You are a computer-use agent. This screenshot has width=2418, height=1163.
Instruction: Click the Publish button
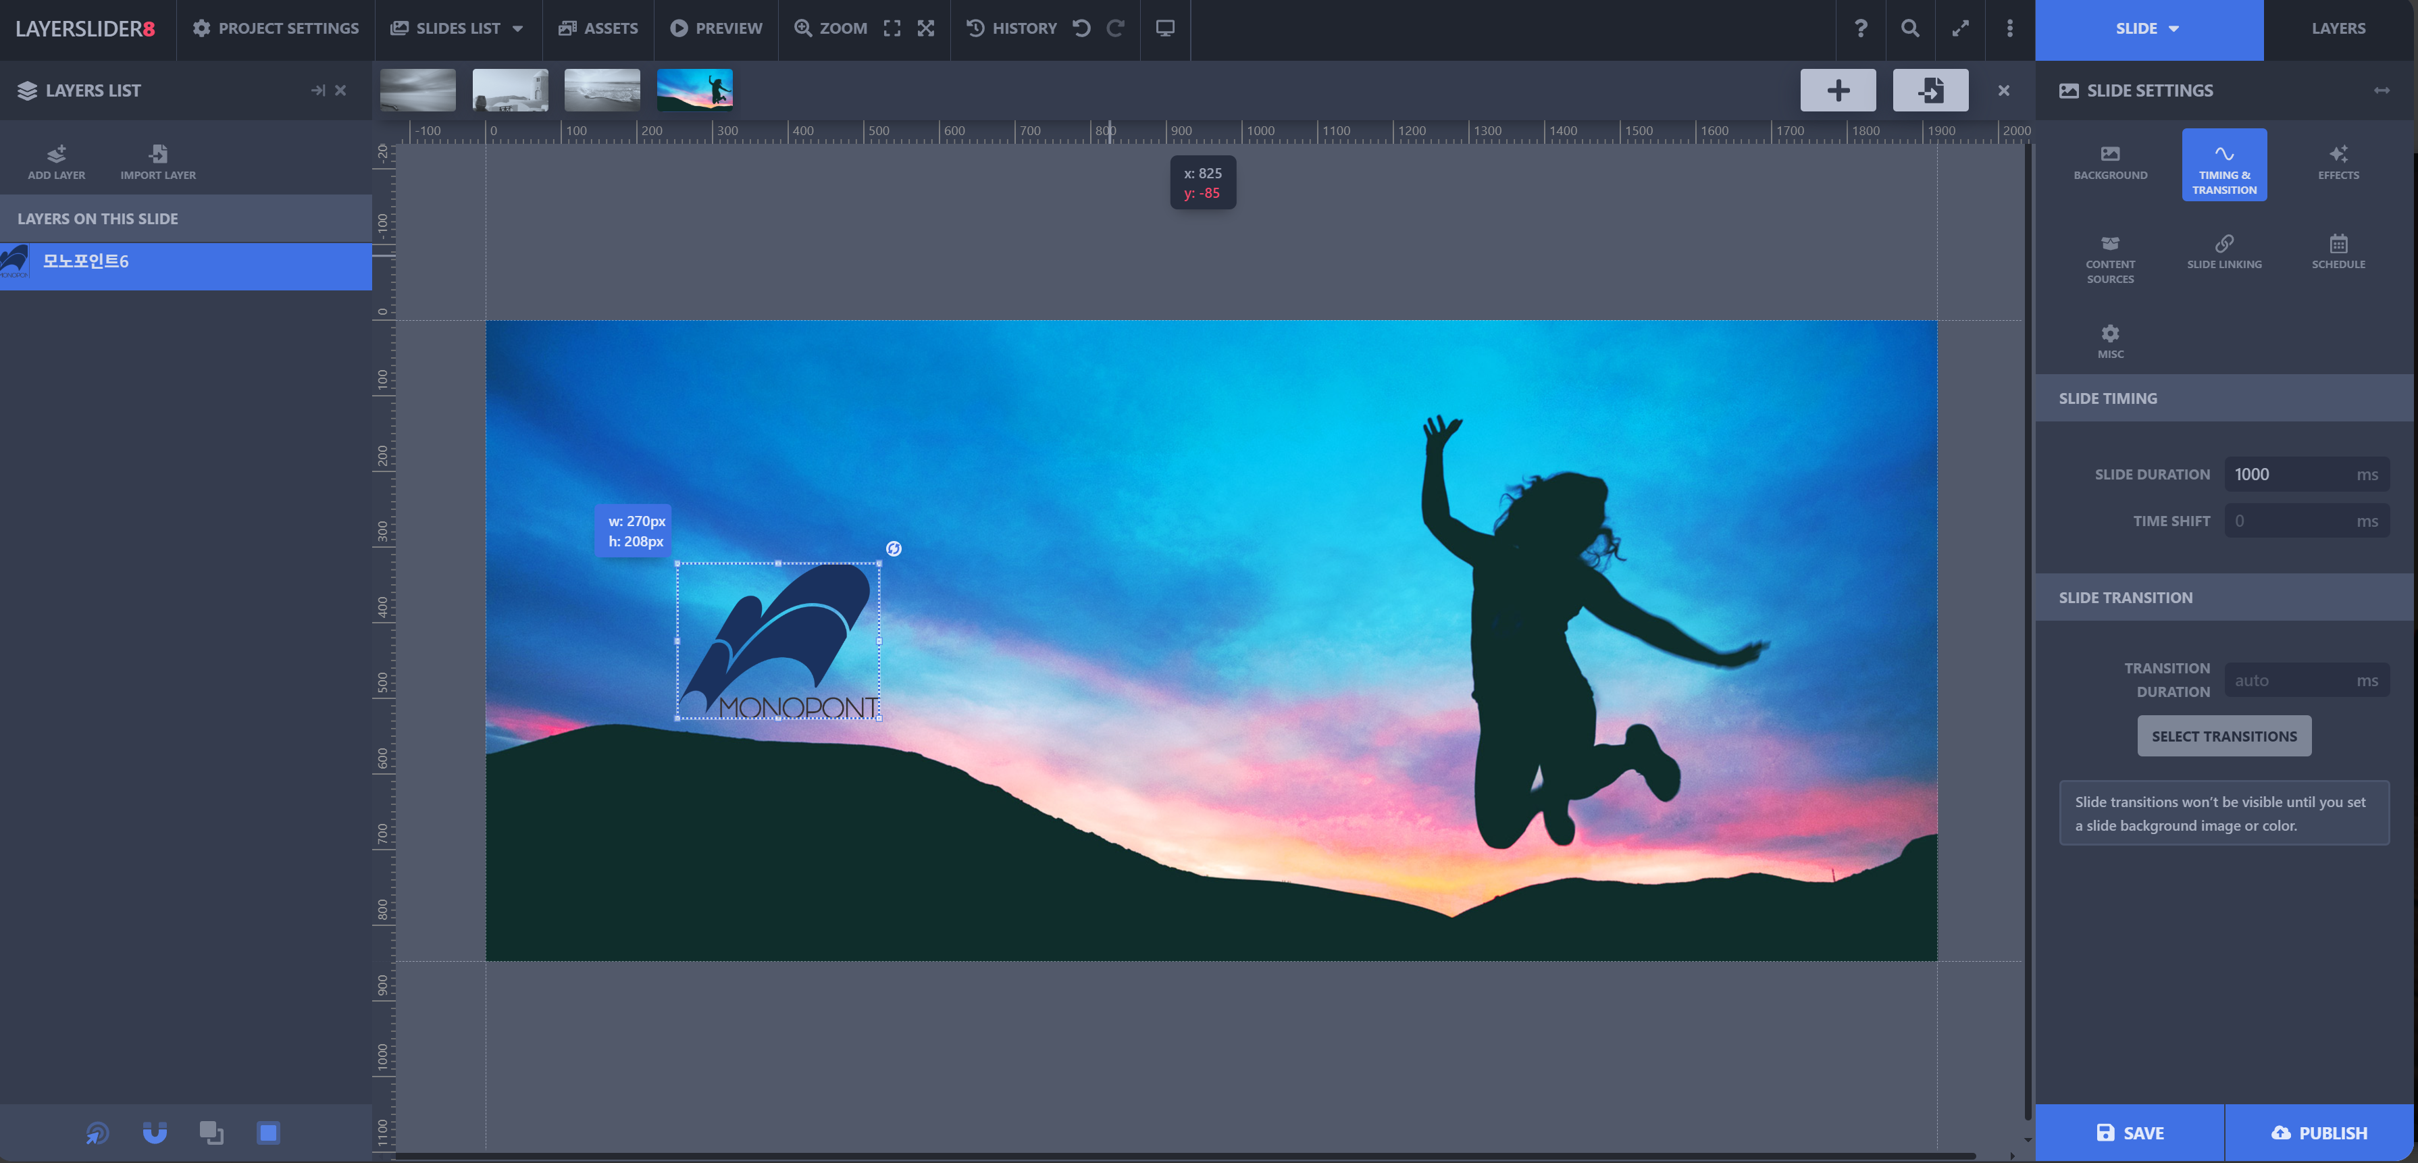(2319, 1133)
